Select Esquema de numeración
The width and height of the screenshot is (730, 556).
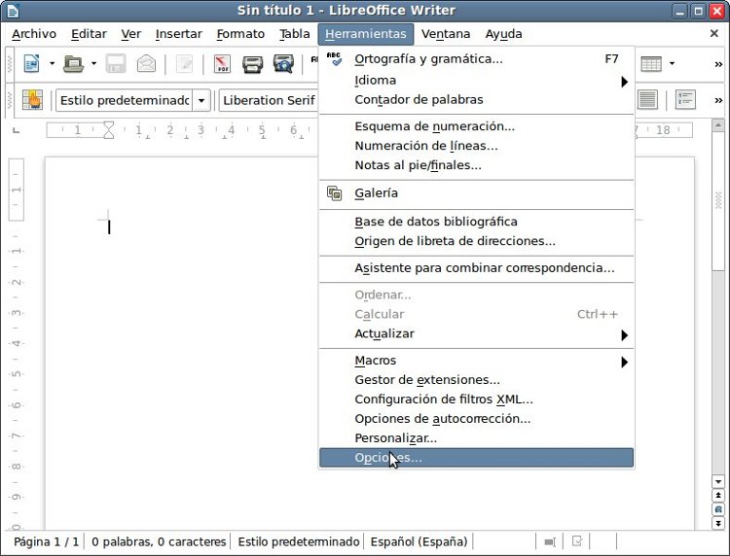click(x=476, y=126)
